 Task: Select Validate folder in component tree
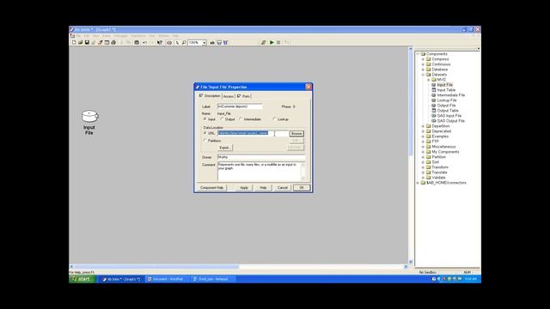pyautogui.click(x=438, y=178)
